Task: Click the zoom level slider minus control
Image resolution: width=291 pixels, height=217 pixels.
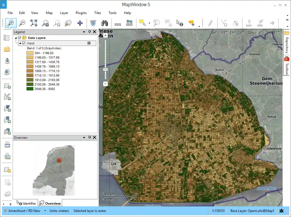Action: click(105, 84)
